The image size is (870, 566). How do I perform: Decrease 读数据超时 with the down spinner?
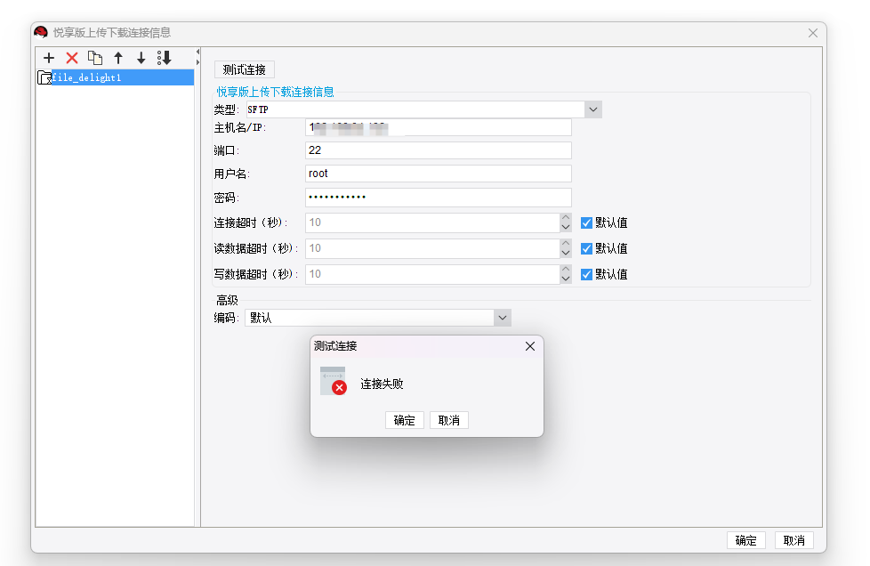coord(566,253)
